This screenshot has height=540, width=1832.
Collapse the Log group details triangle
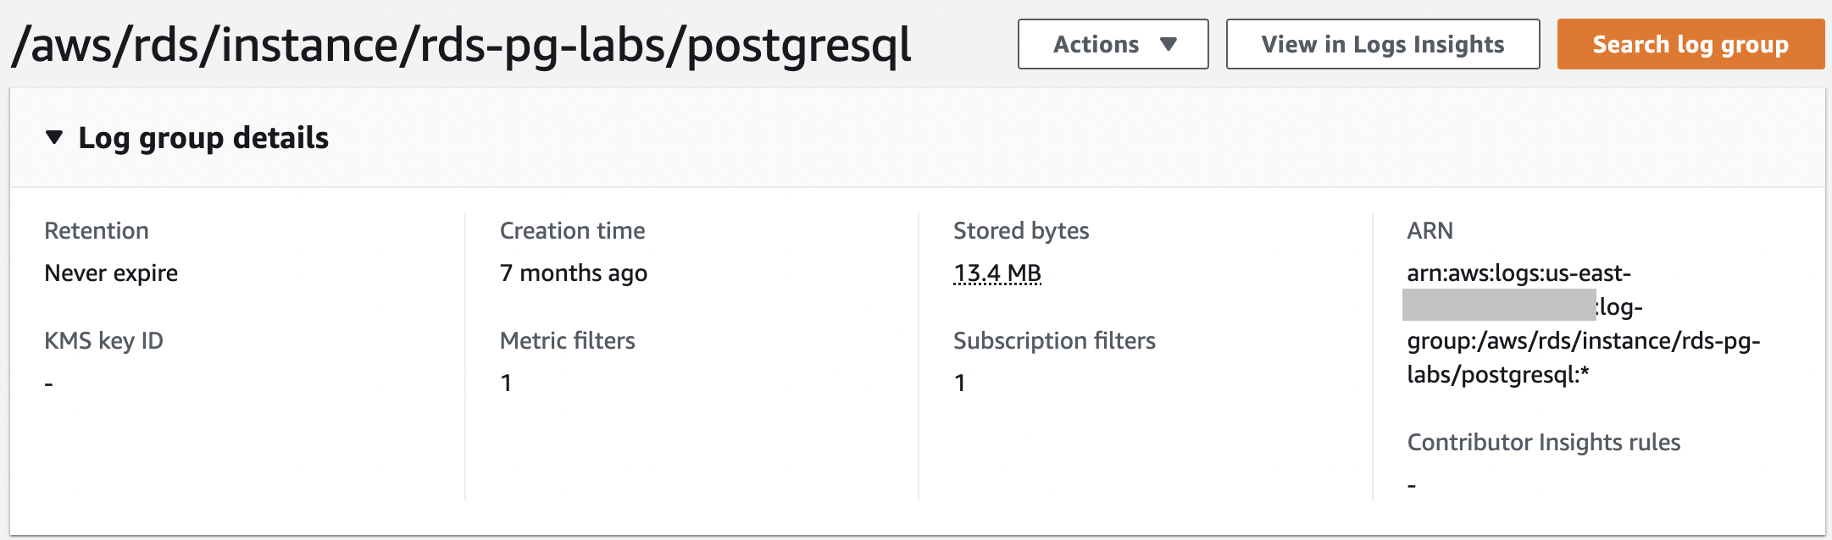[54, 137]
